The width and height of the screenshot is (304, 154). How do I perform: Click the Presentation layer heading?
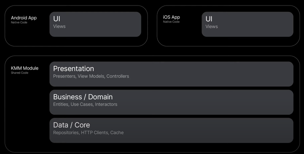coord(73,69)
